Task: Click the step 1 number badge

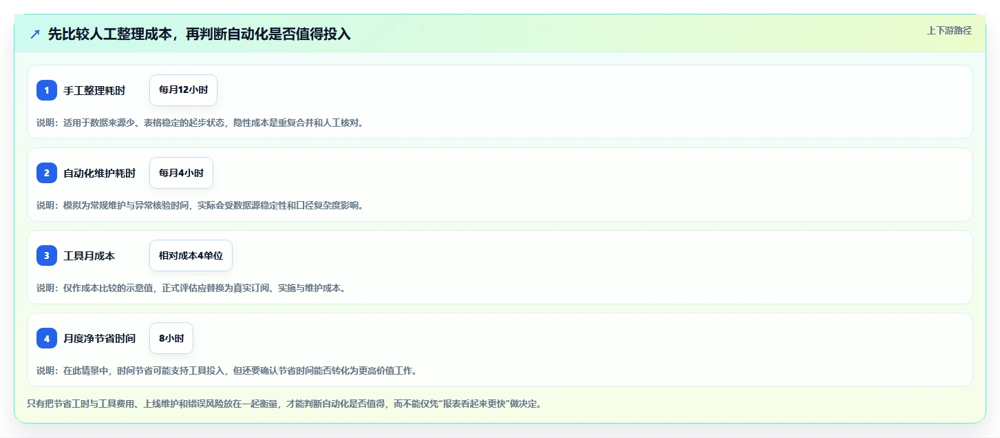Action: tap(47, 90)
